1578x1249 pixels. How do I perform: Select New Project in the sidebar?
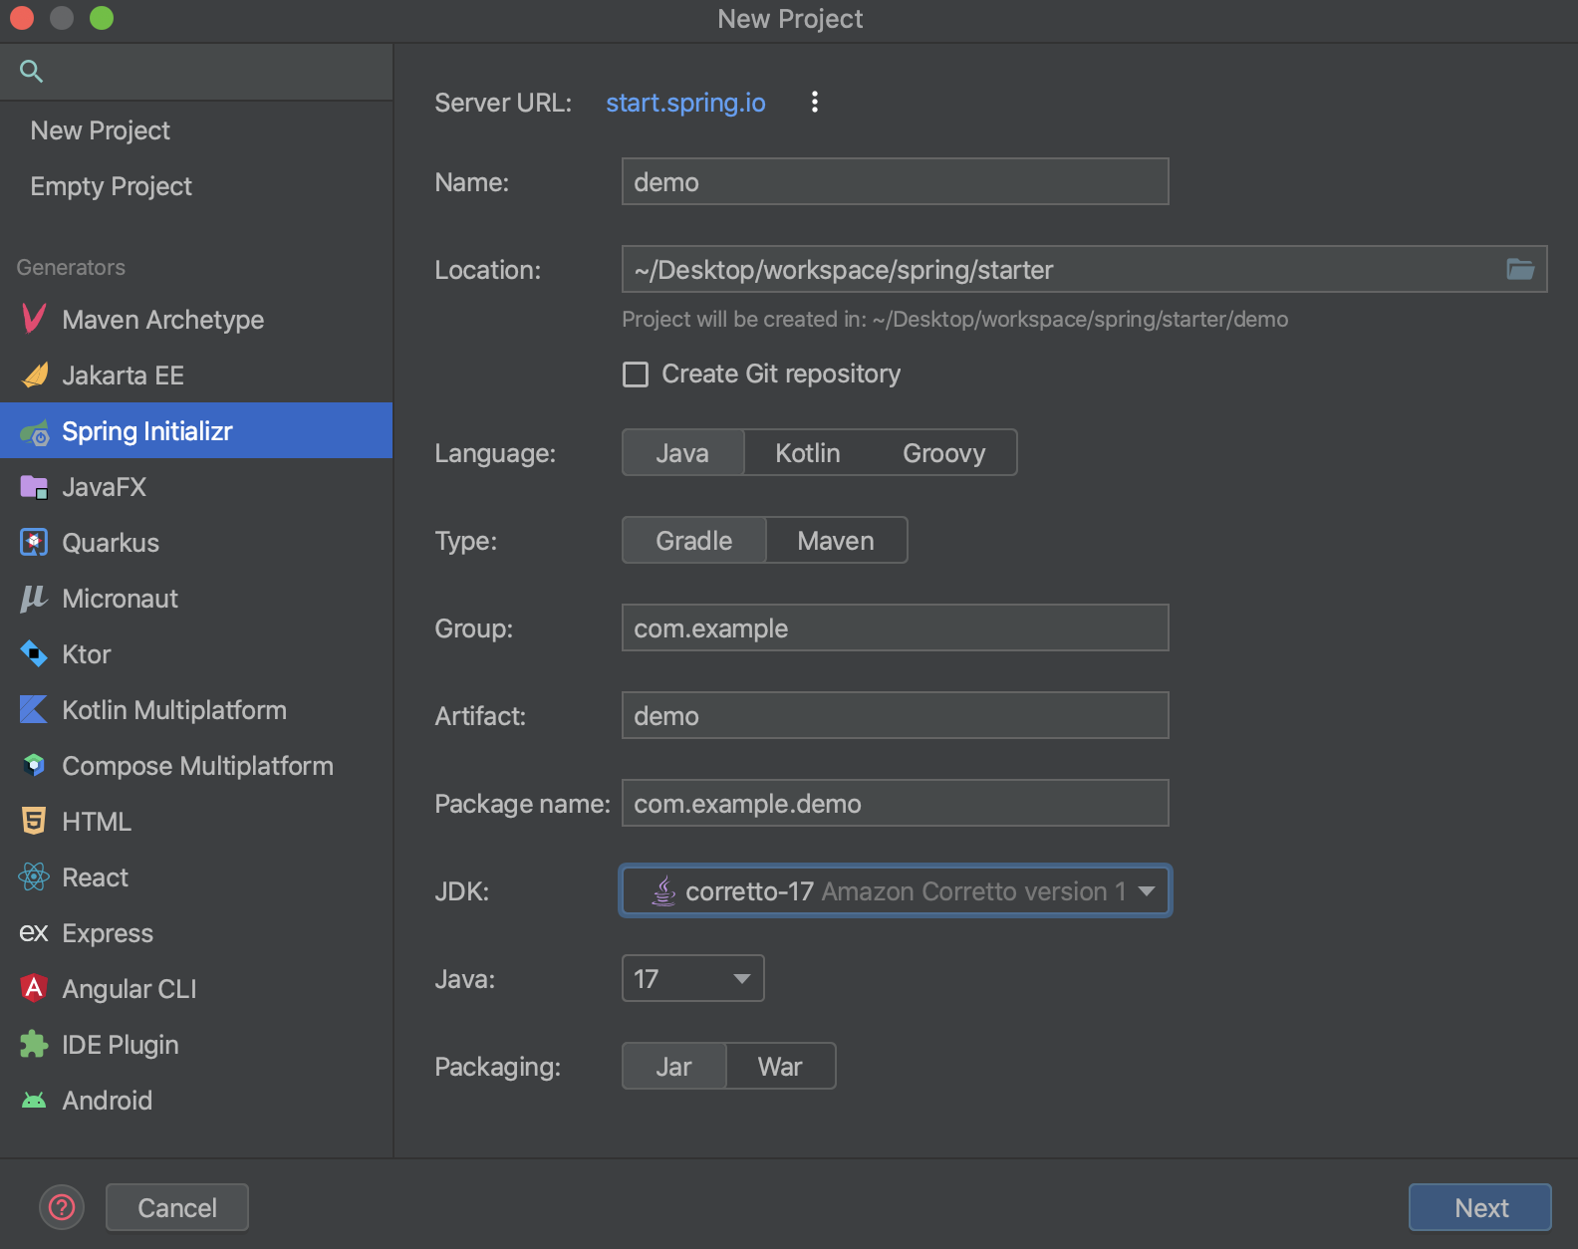click(196, 130)
